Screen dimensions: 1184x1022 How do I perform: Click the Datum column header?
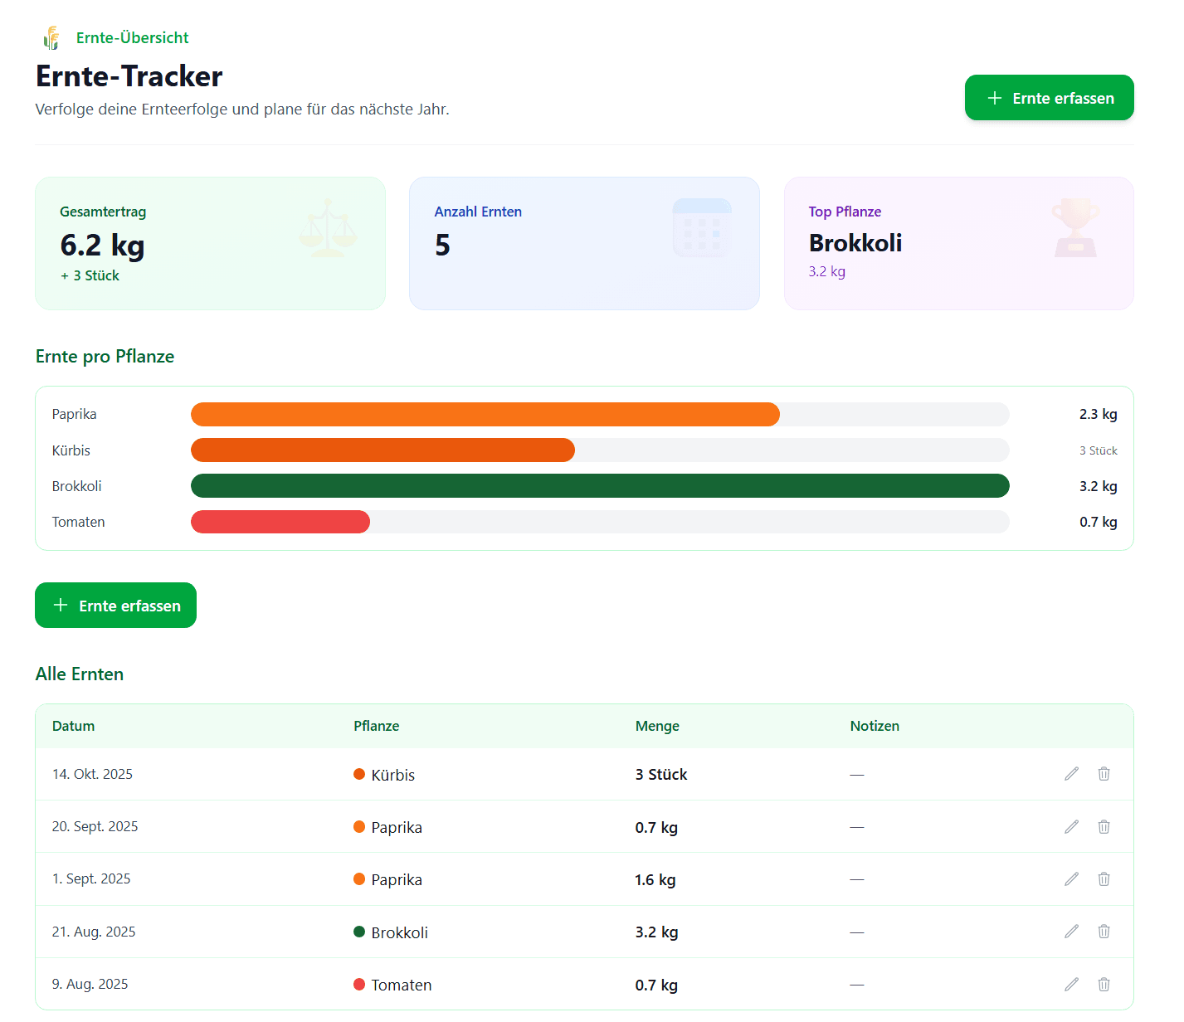pos(73,725)
